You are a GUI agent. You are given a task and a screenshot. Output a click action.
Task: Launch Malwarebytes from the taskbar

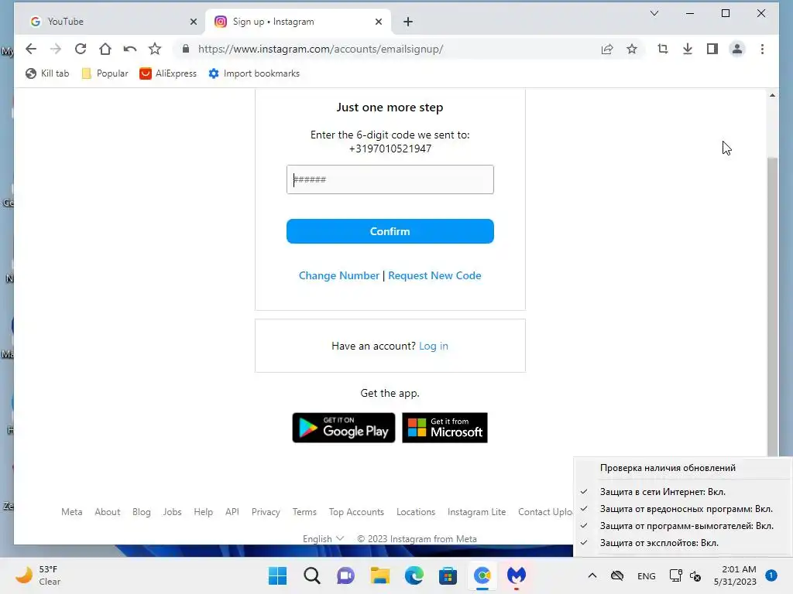coord(517,575)
